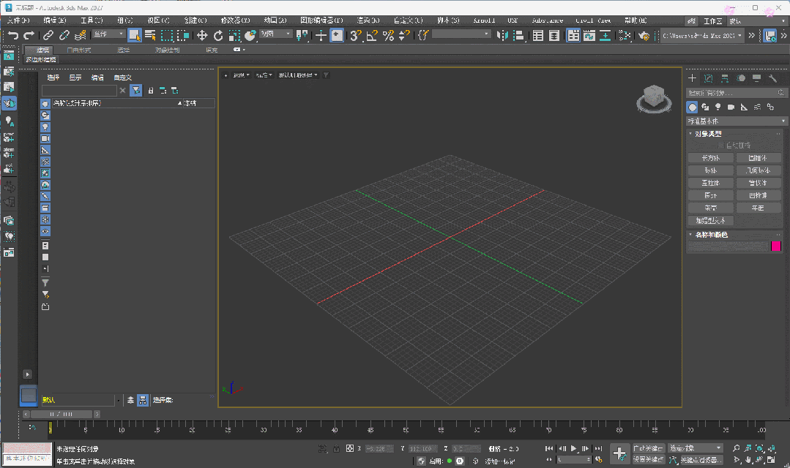The image size is (790, 468).
Task: Switch to Lights category in Create panel
Action: click(718, 107)
